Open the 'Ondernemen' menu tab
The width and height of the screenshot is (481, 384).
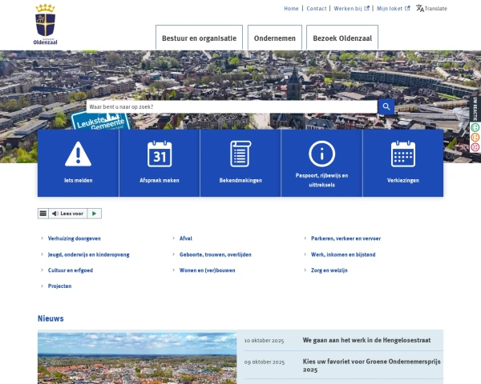[274, 38]
